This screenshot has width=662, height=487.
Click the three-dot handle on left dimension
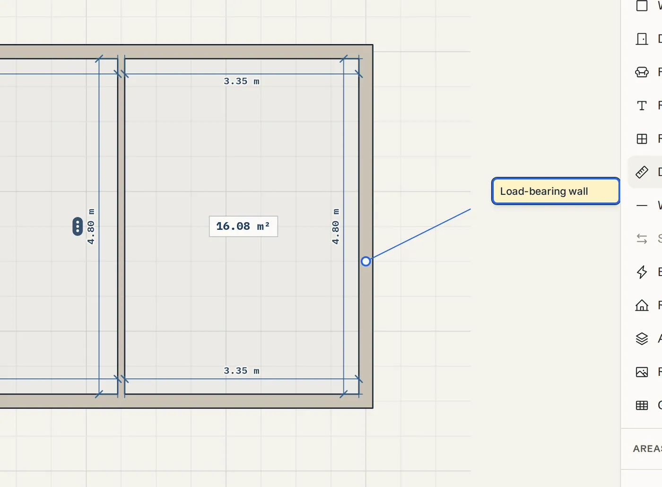(x=78, y=226)
